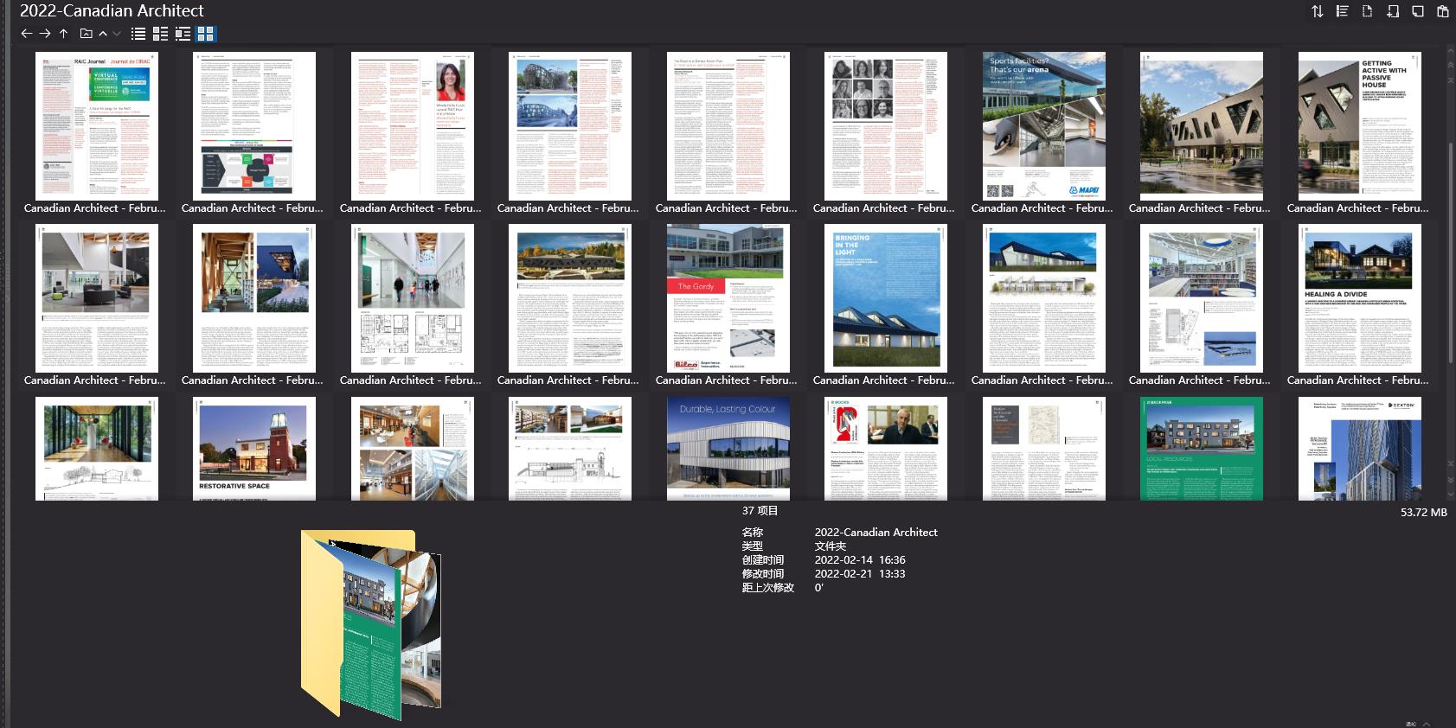Select the text-only two-column page thumbnail
Viewport: 1456px width, 728px height.
[728, 126]
